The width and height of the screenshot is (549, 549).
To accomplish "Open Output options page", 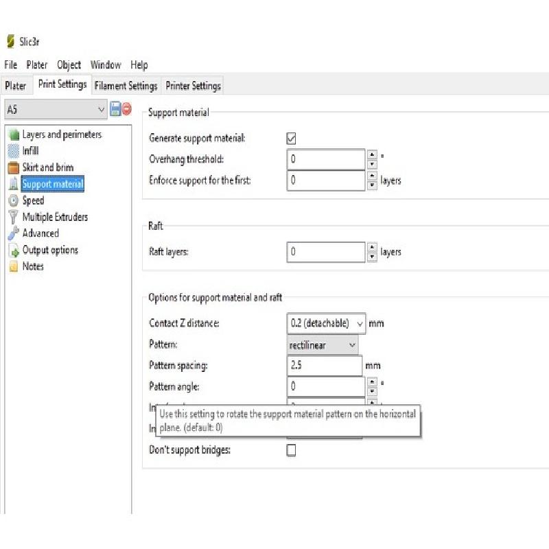I will point(50,250).
